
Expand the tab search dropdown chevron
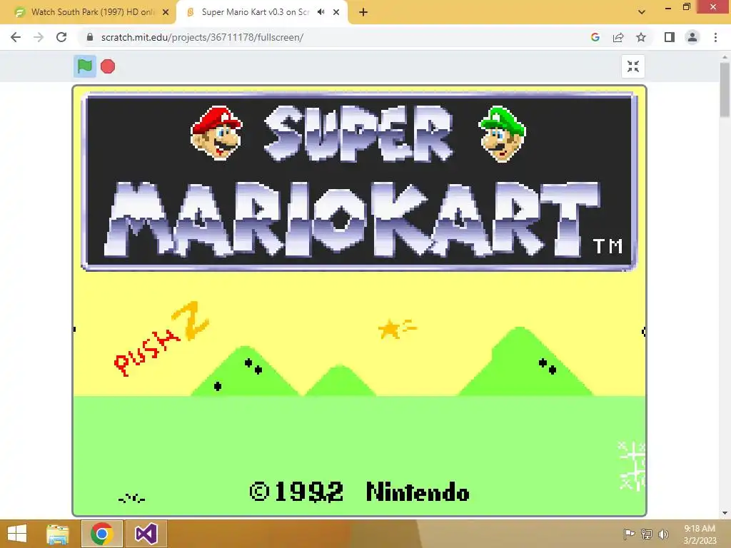(642, 13)
